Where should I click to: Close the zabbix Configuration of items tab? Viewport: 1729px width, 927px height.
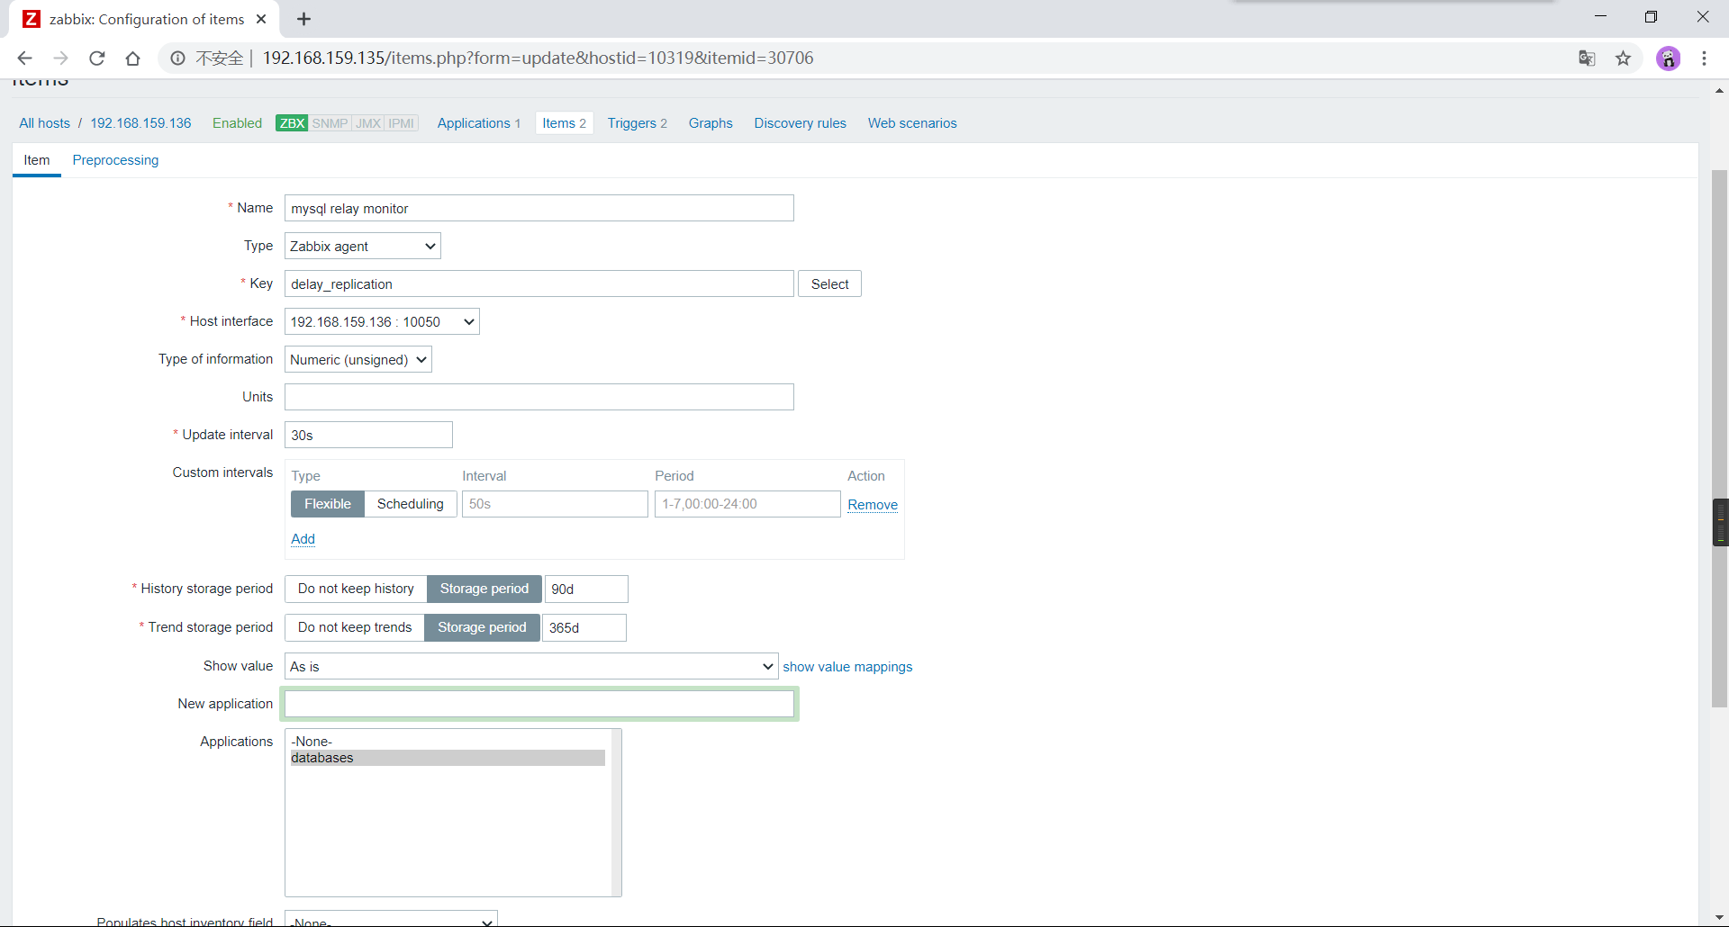click(261, 19)
